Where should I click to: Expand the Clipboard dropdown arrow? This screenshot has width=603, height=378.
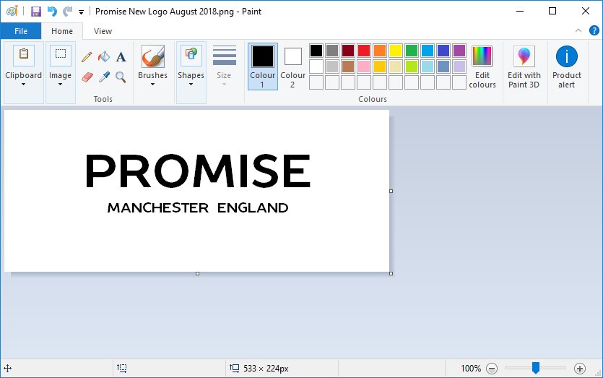[x=23, y=85]
